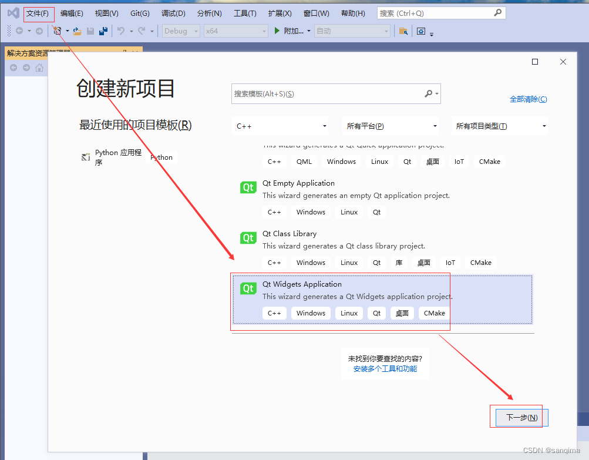Click the QML tag in the top template row

click(x=304, y=162)
